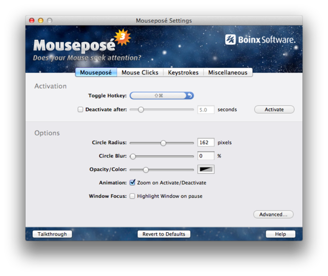The height and width of the screenshot is (276, 328).
Task: Click the Toggle Hotkey recorder field
Action: coord(158,96)
